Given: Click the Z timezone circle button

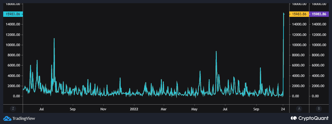Looking at the screenshot, I should click(x=13, y=109).
